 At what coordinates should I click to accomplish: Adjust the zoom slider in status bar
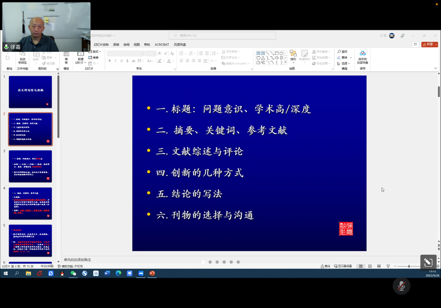[x=410, y=266]
